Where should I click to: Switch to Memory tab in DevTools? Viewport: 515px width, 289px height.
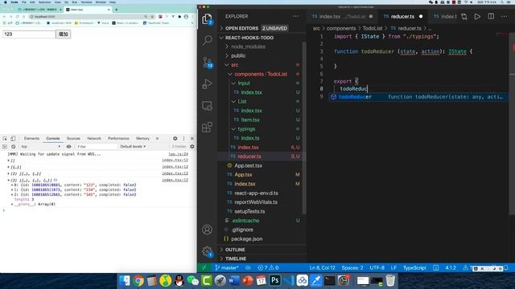(x=142, y=139)
